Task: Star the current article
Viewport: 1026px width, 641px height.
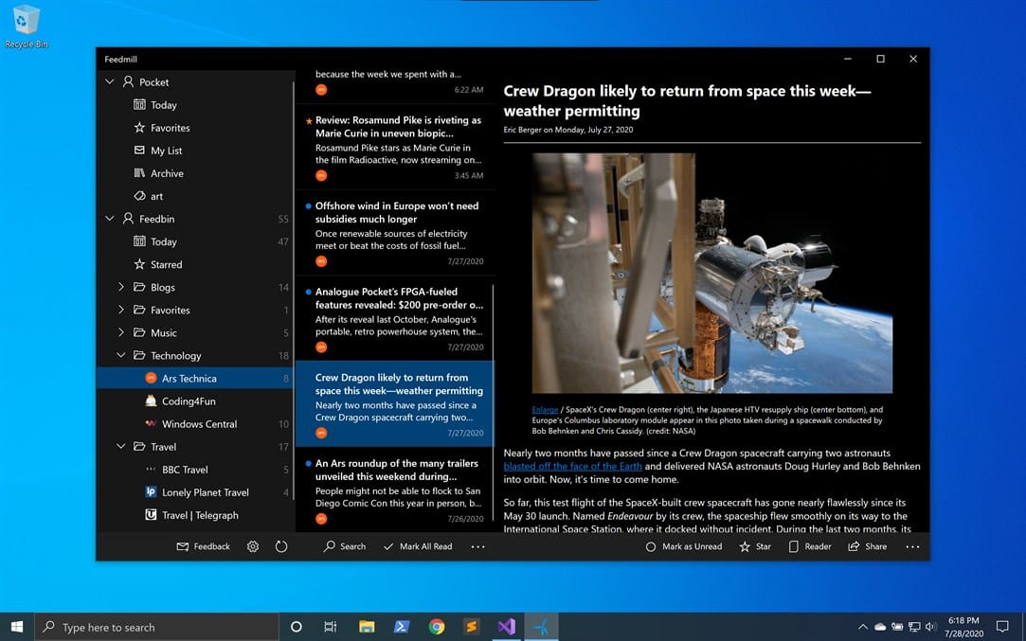Action: coord(755,546)
